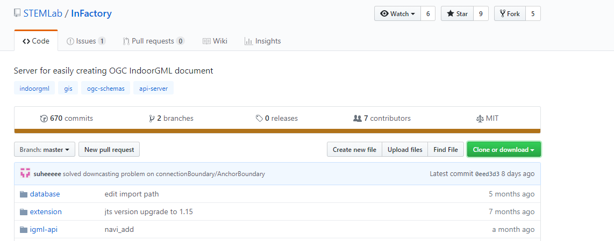Screen dimensions: 614x241
Task: Click the api-server topic tag
Action: [x=154, y=89]
